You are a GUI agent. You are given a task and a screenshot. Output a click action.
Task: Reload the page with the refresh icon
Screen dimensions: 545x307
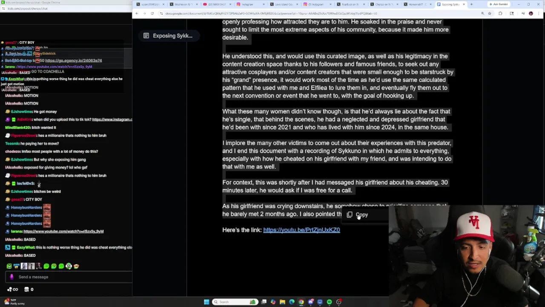coord(152,14)
